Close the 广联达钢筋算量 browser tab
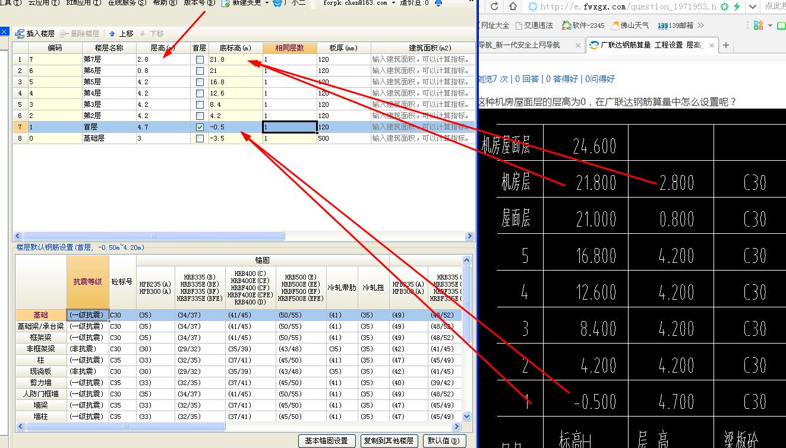Screen dimensions: 786x448 [711, 45]
